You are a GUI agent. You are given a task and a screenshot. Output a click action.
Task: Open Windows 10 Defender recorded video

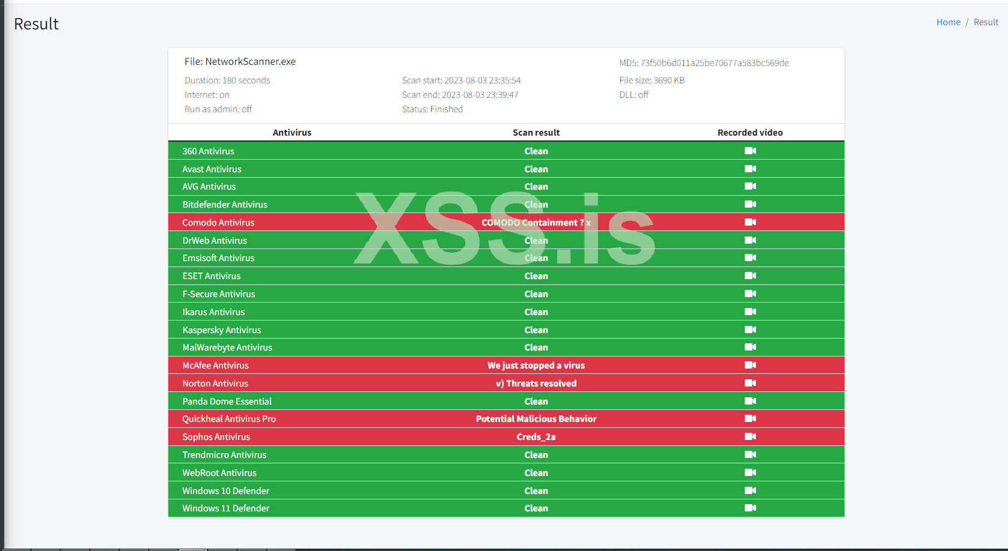point(750,490)
